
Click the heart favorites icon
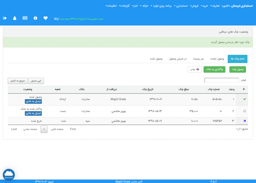pos(45,18)
